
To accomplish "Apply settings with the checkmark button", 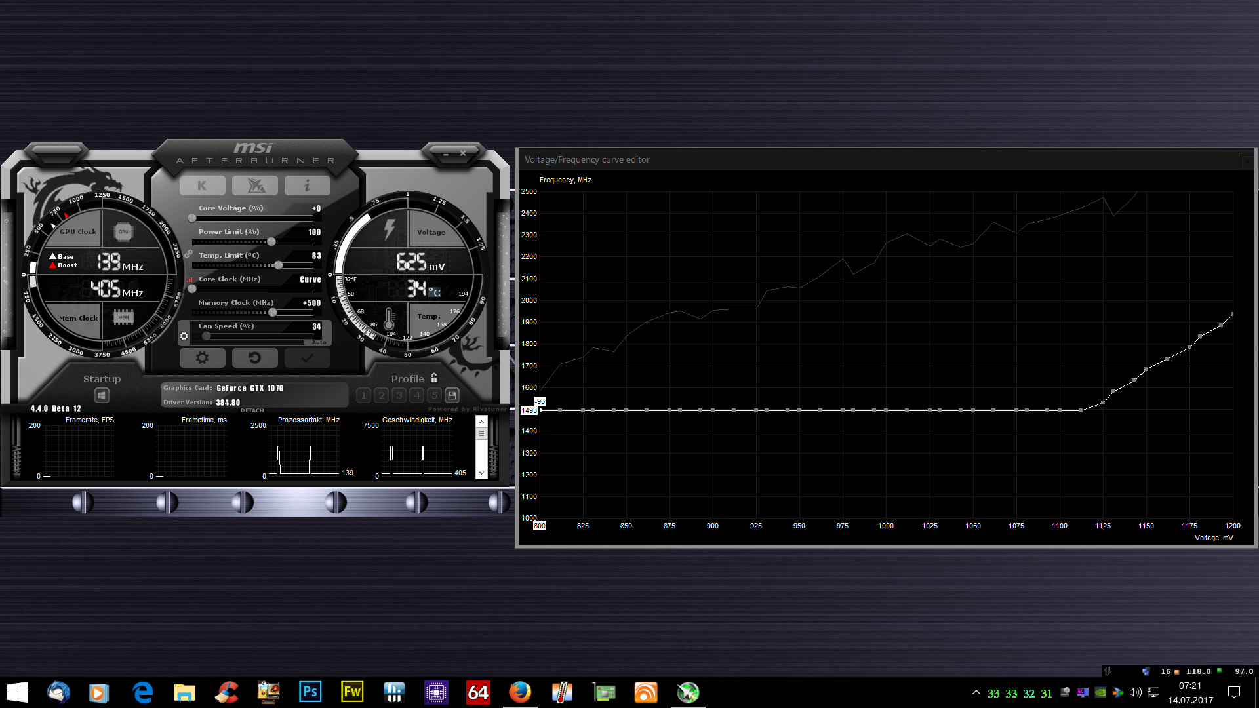I will click(x=307, y=358).
